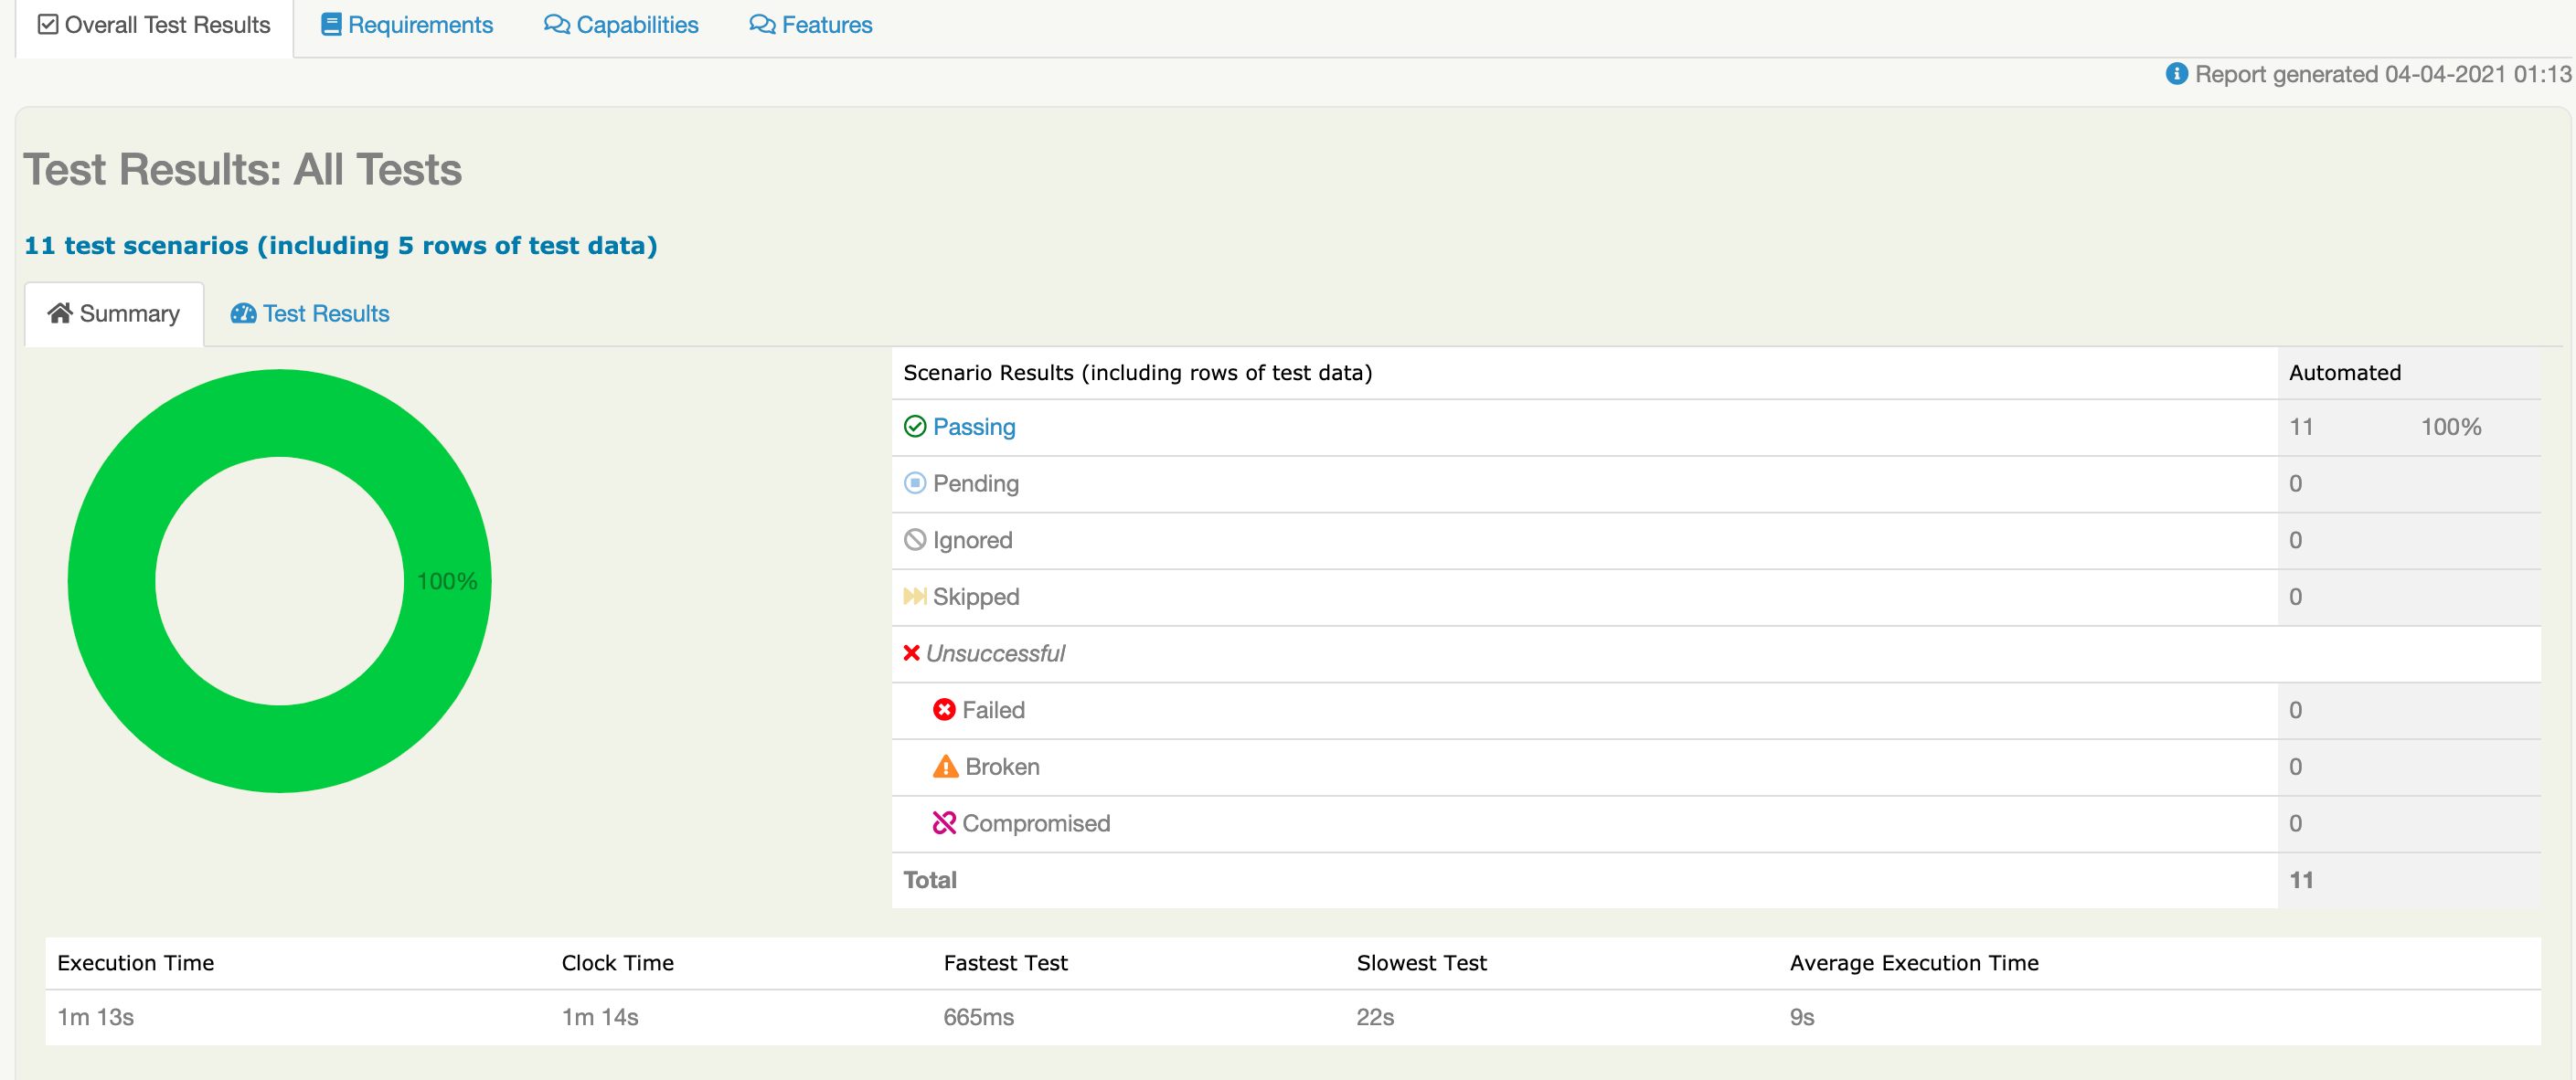Screen dimensions: 2576x1080
Task: Select the Summary sub-tab
Action: click(x=114, y=314)
